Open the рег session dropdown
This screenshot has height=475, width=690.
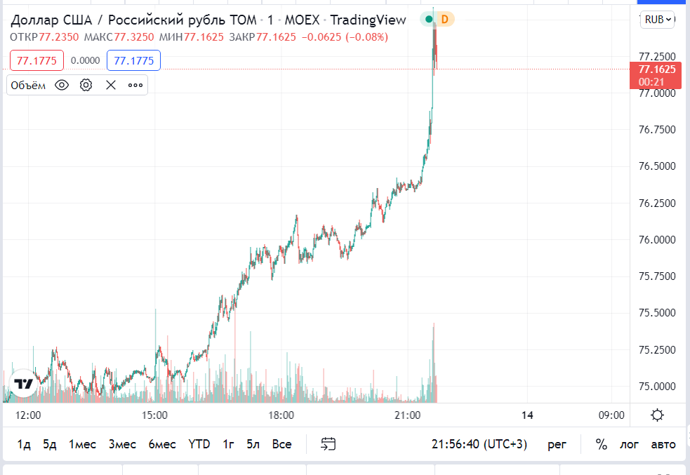[557, 445]
